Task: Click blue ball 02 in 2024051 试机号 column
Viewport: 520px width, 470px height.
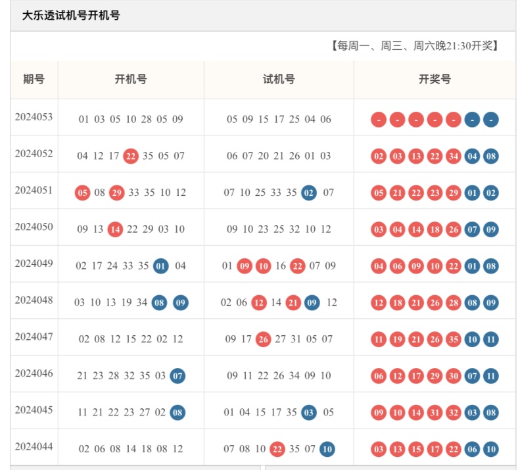Action: 309,193
